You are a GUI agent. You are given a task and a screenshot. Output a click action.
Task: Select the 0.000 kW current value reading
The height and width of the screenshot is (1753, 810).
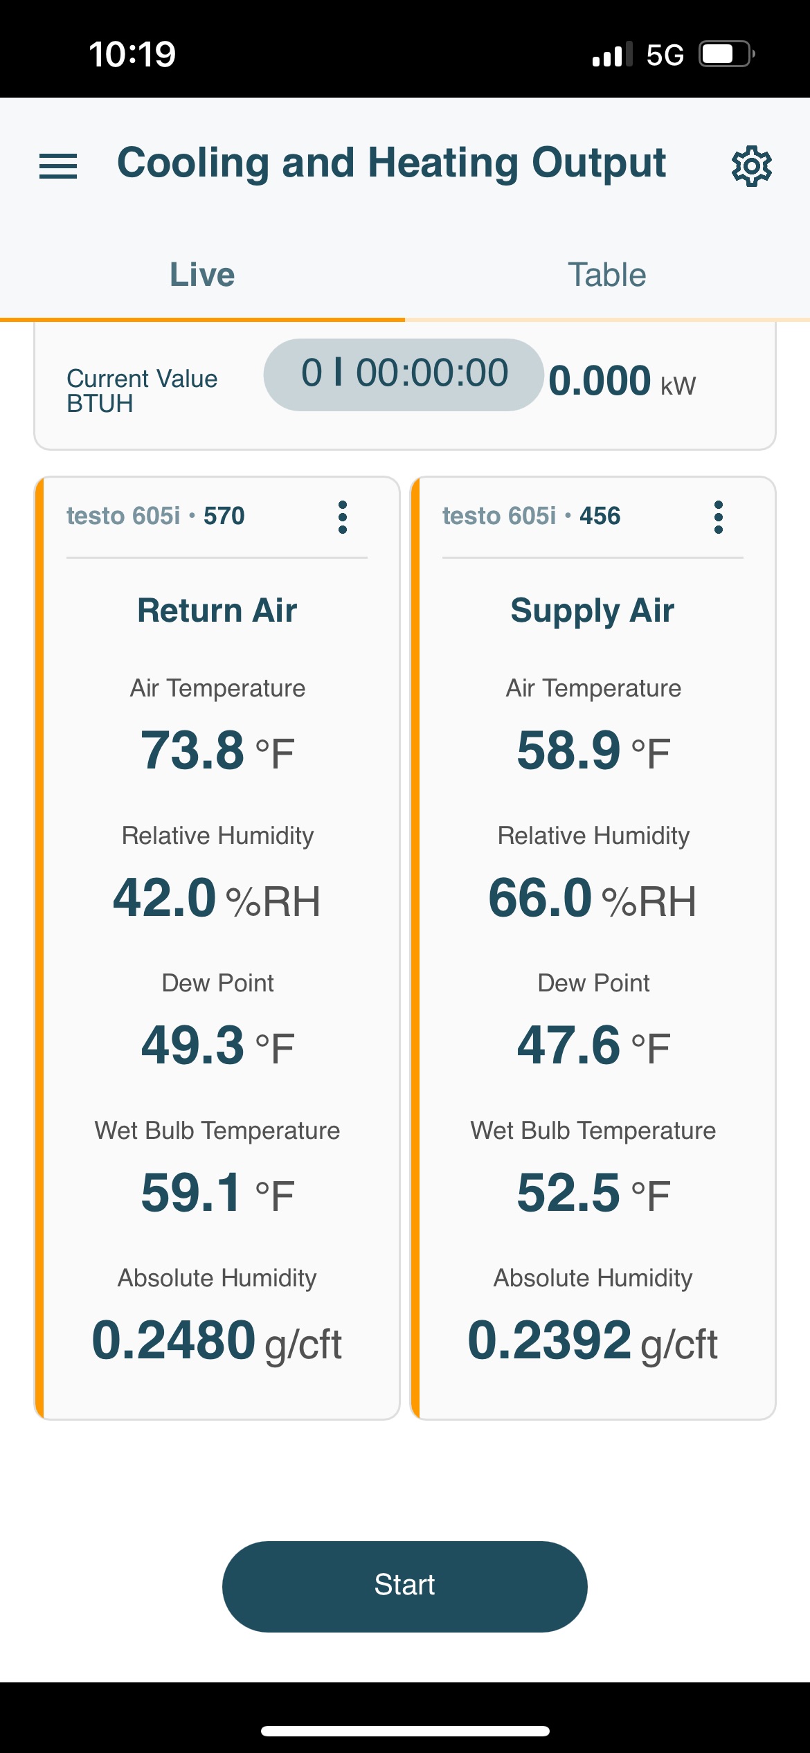(622, 381)
